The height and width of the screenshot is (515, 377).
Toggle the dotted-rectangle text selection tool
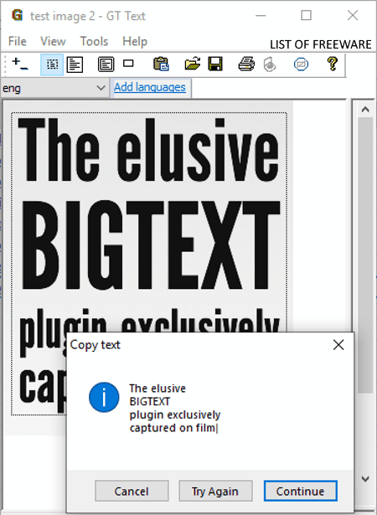coord(52,64)
